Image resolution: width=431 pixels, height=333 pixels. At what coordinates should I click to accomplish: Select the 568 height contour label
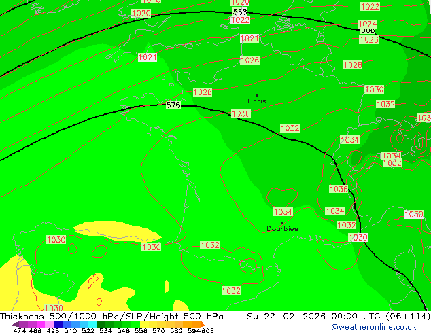click(x=240, y=12)
